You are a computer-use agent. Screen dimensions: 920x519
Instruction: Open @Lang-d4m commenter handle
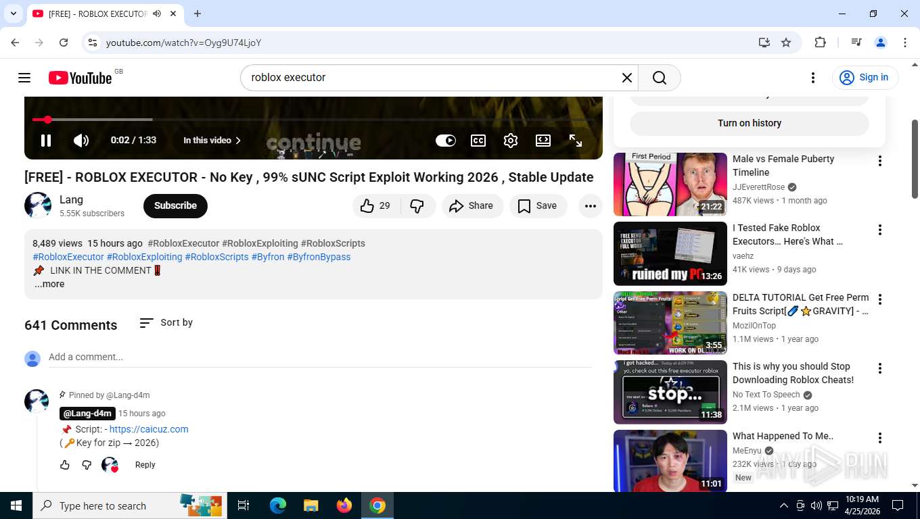point(87,414)
